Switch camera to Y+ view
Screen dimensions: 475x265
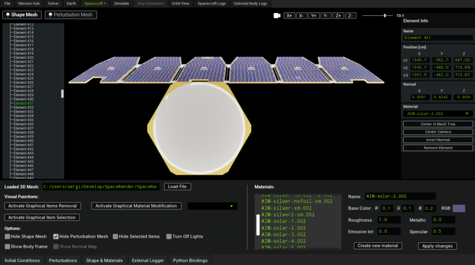pos(314,16)
